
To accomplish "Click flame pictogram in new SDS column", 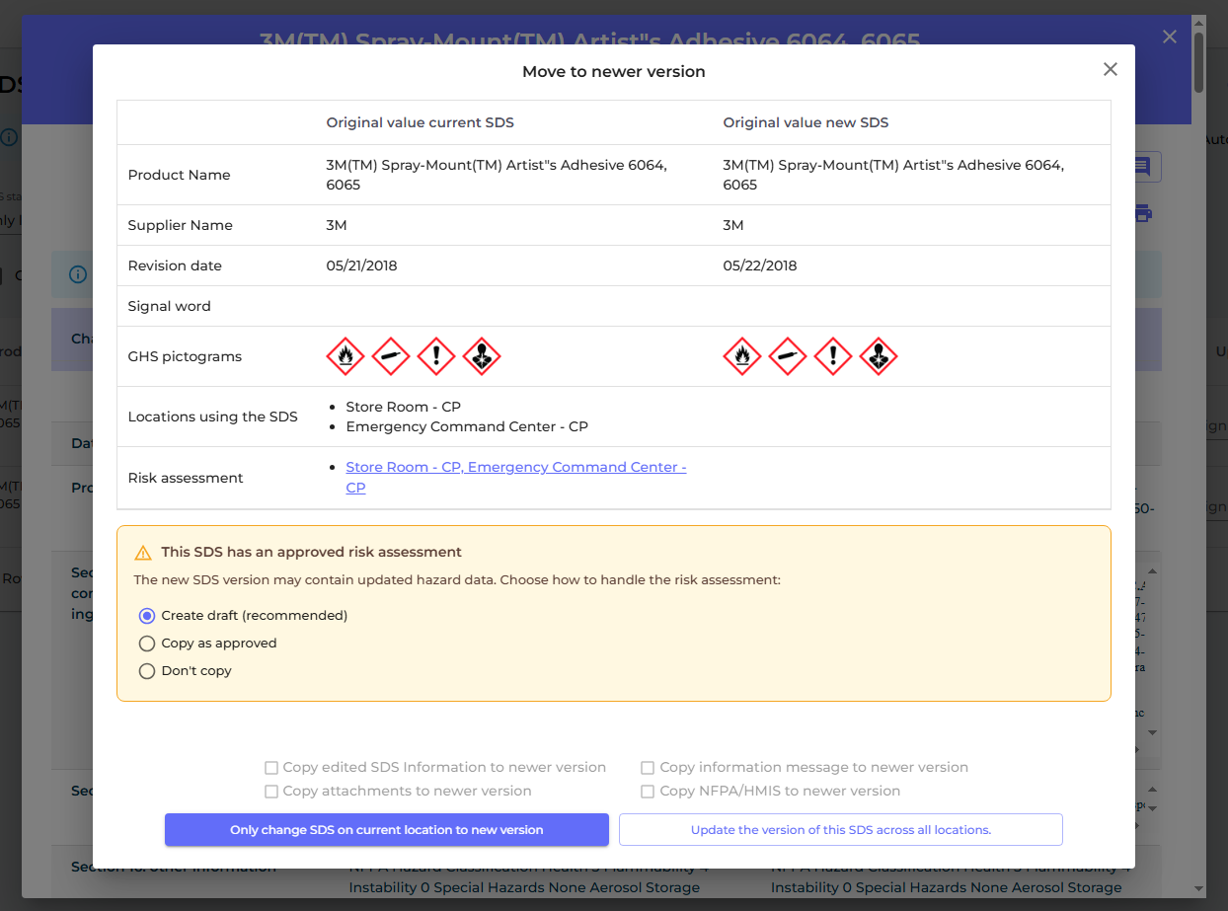I will pyautogui.click(x=742, y=356).
